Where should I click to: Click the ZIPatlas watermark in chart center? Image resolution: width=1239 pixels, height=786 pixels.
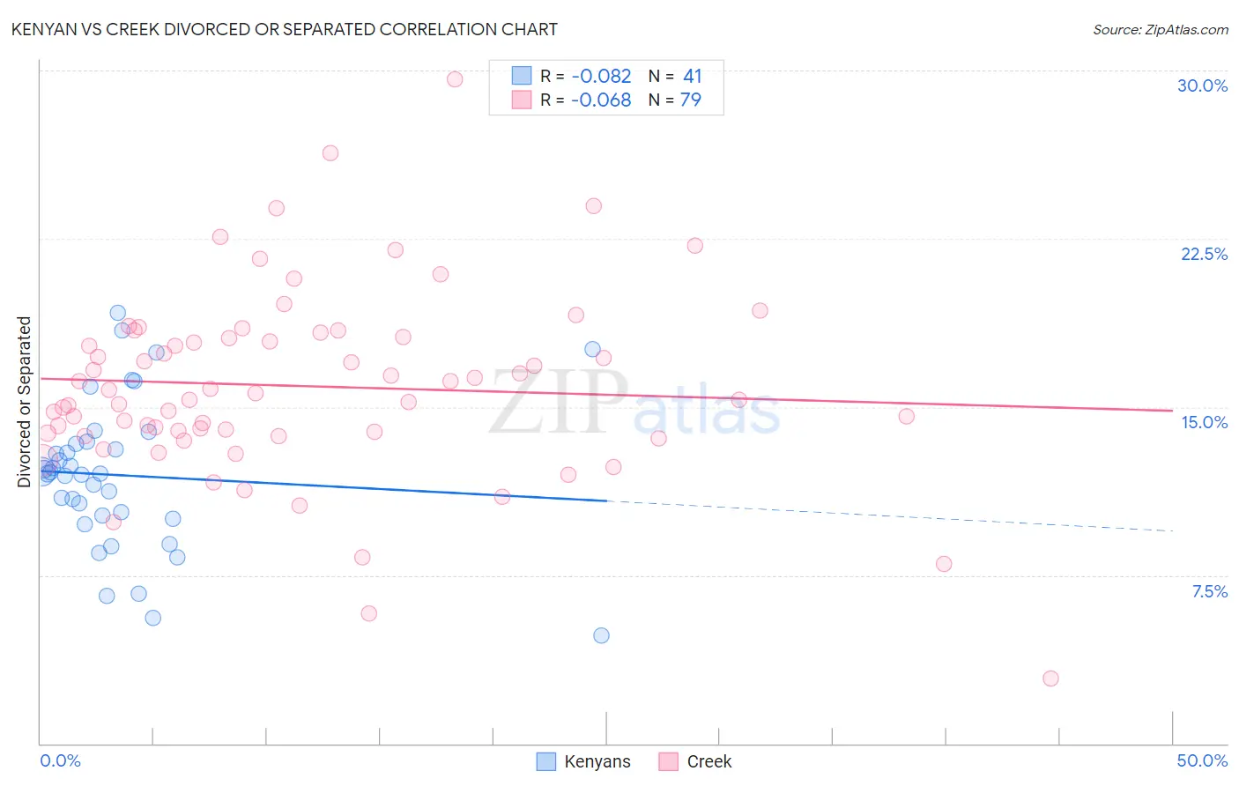pos(634,403)
